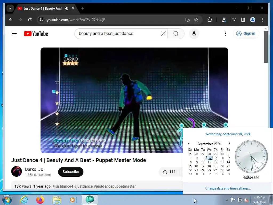
Task: Open Action Center flag in the tray
Action: pyautogui.click(x=233, y=200)
